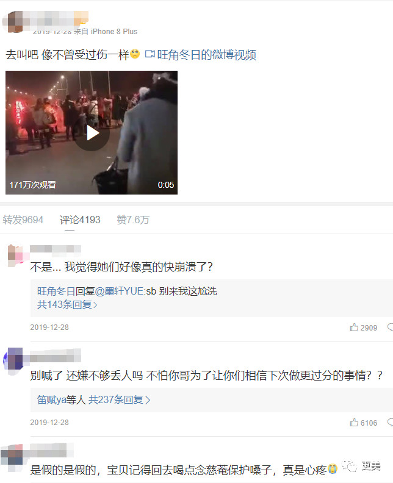393x483 pixels.
Task: Like the comment with 6106 likes
Action: pos(354,422)
